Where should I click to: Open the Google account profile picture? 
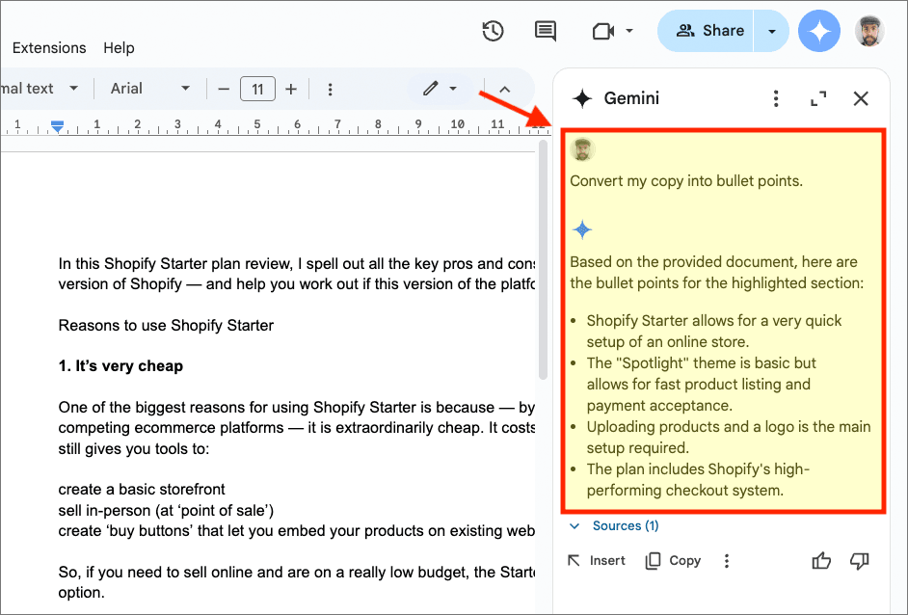pos(868,31)
